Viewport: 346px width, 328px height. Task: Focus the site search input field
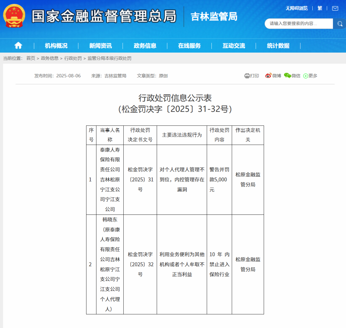pyautogui.click(x=299, y=24)
